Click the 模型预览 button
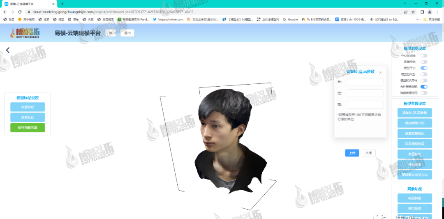Viewport: 444px width, 219px height. point(414,209)
